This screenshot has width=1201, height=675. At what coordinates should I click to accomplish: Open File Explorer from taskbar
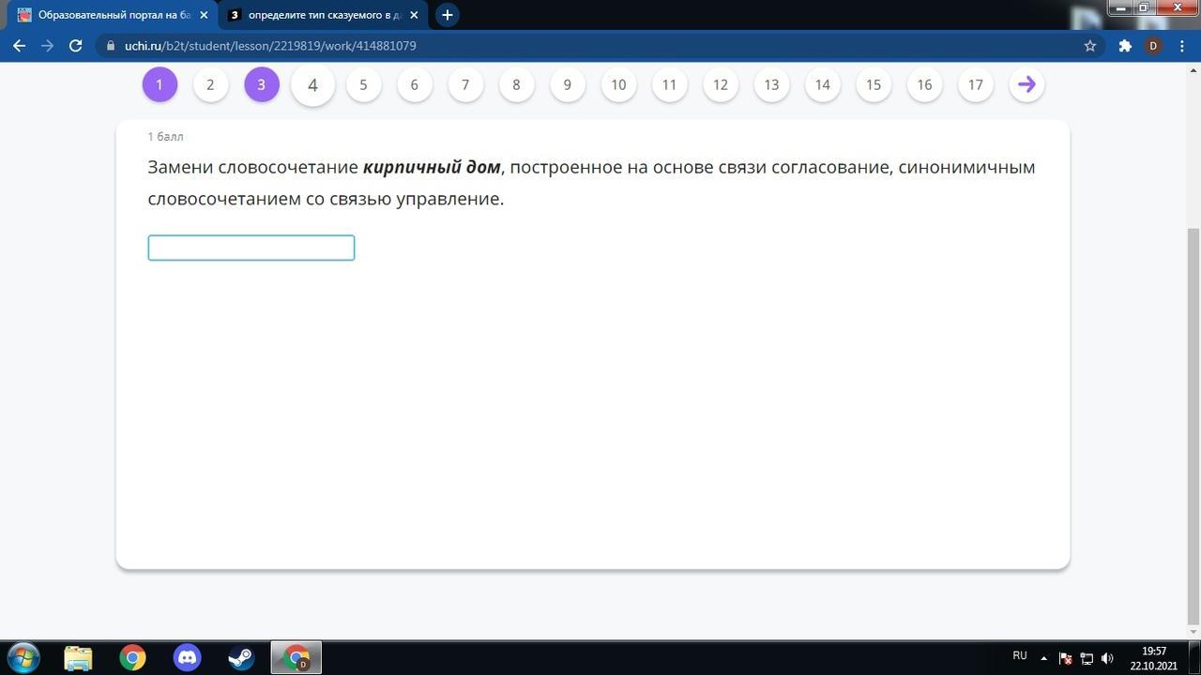click(x=78, y=658)
